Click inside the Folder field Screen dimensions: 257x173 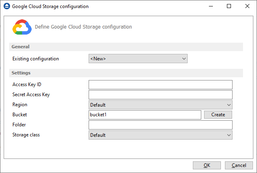coord(160,125)
